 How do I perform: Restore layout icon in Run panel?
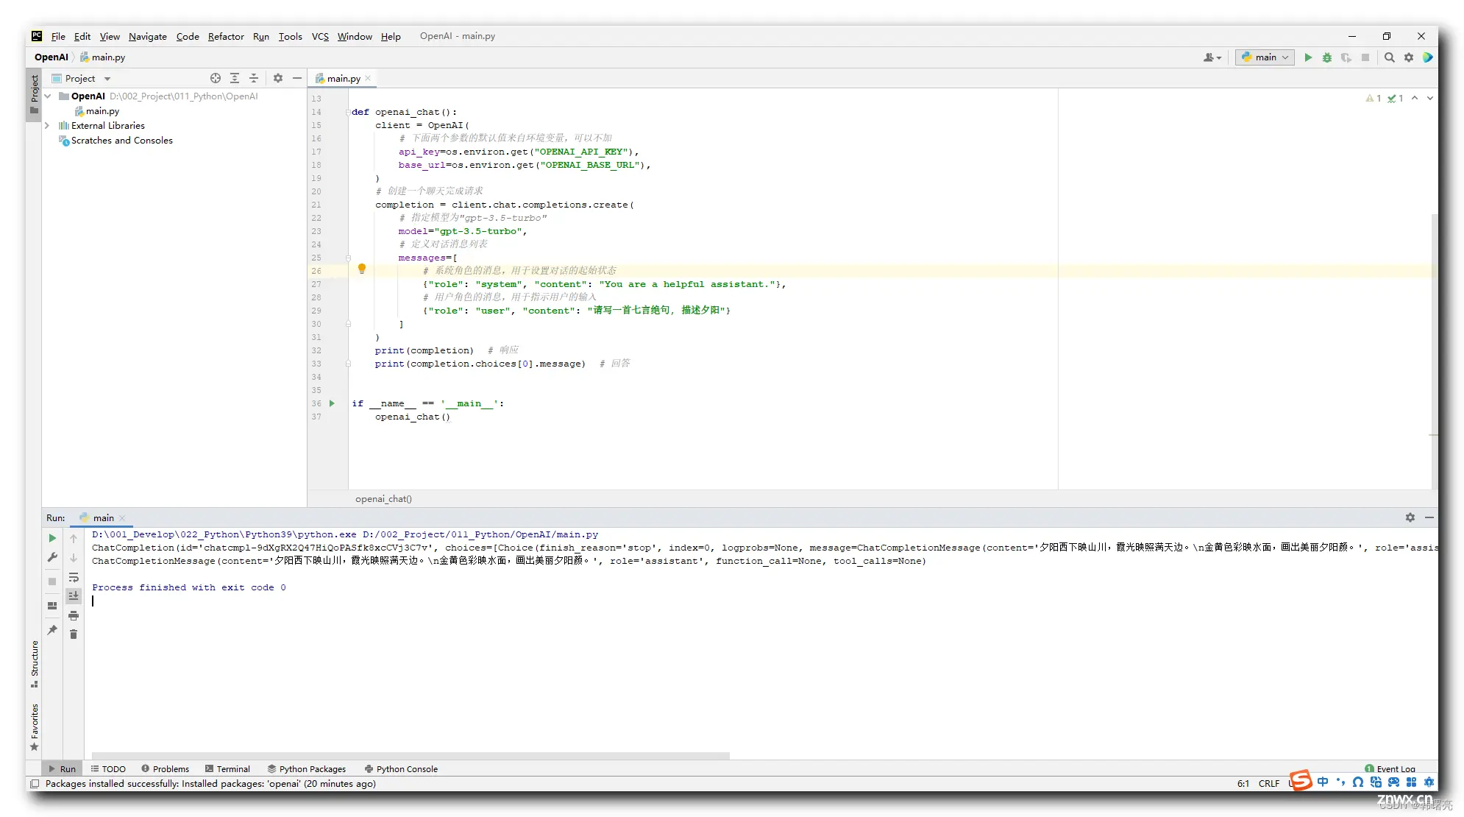52,606
